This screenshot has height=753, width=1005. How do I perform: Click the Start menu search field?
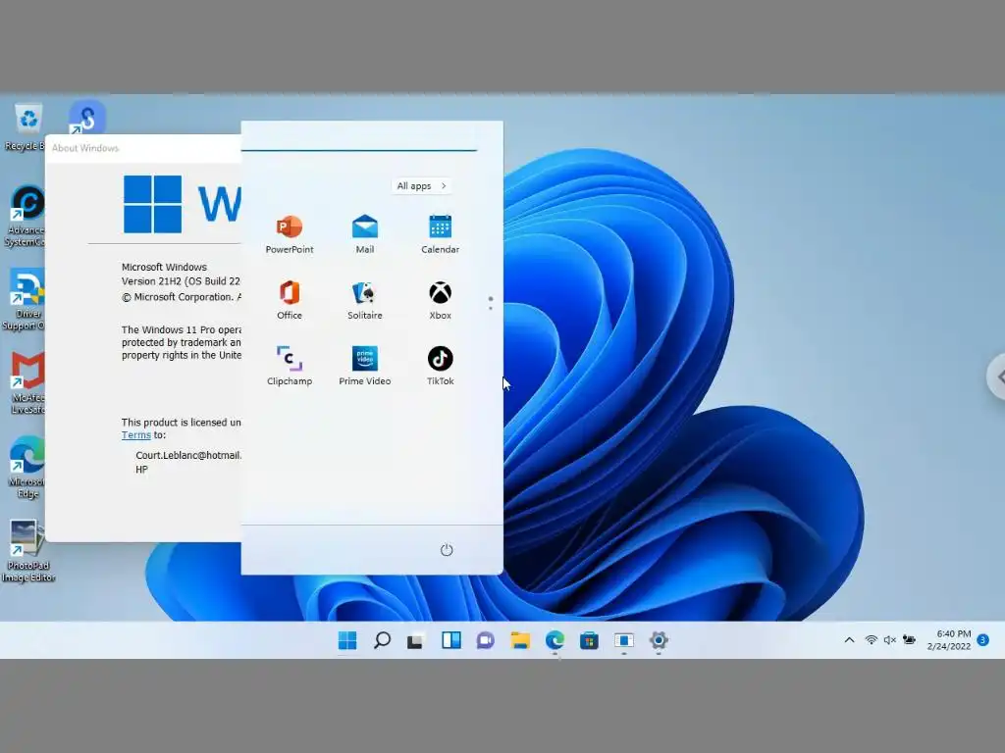point(359,139)
